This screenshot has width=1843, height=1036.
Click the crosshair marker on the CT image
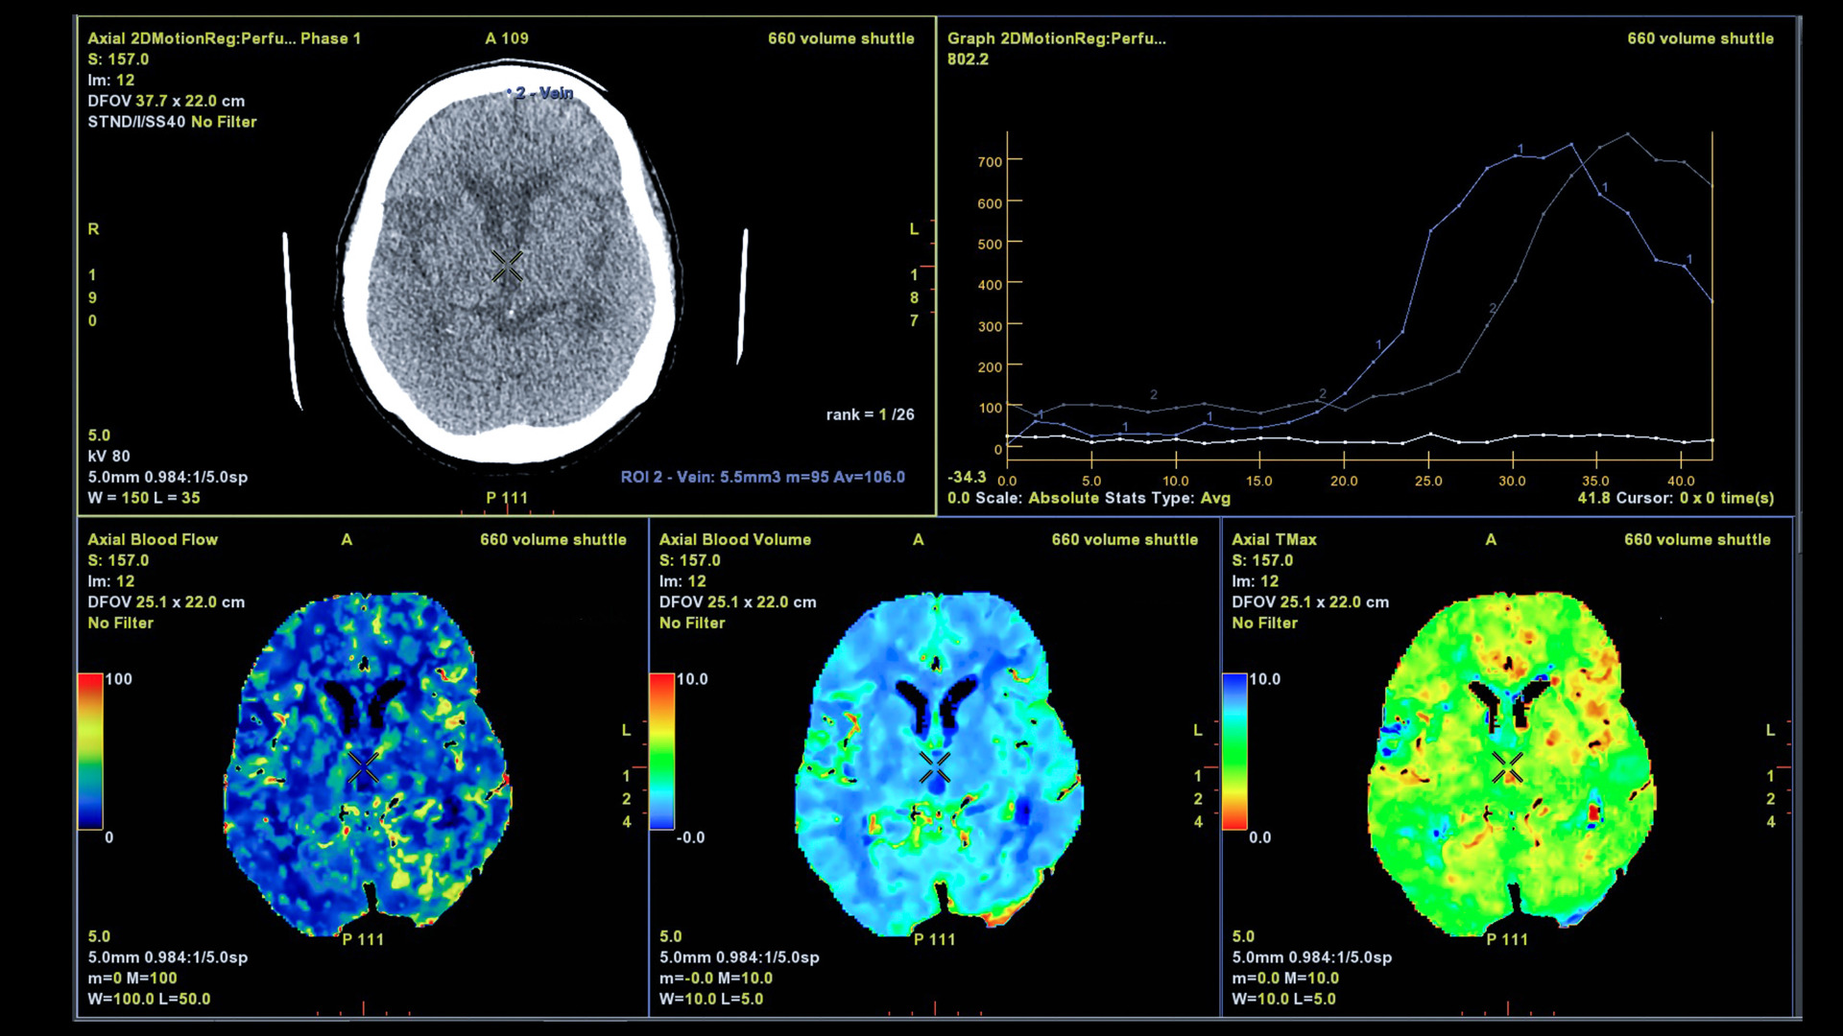[507, 267]
